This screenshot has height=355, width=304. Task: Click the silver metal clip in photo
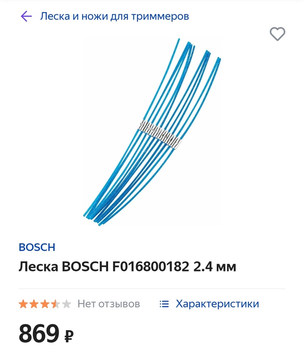tap(159, 135)
